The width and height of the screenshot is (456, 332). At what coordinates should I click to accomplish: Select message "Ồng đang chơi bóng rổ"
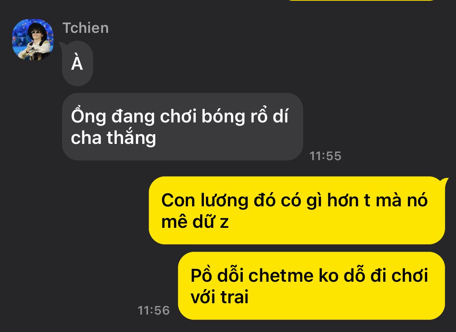click(183, 127)
